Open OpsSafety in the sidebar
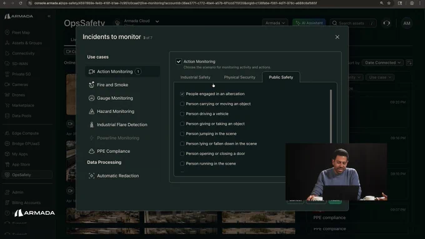This screenshot has width=425, height=239. tap(27, 175)
